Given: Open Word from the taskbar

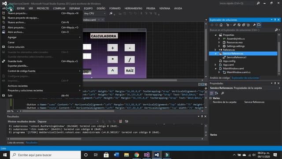Looking at the screenshot, I should [116, 155].
